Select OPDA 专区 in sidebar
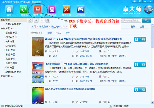 tap(11, 37)
